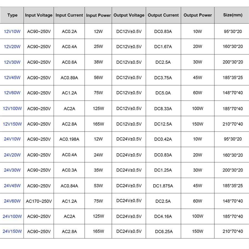The image size is (249, 249).
Task: Click output power in the 24V45W row
Action: click(x=198, y=186)
